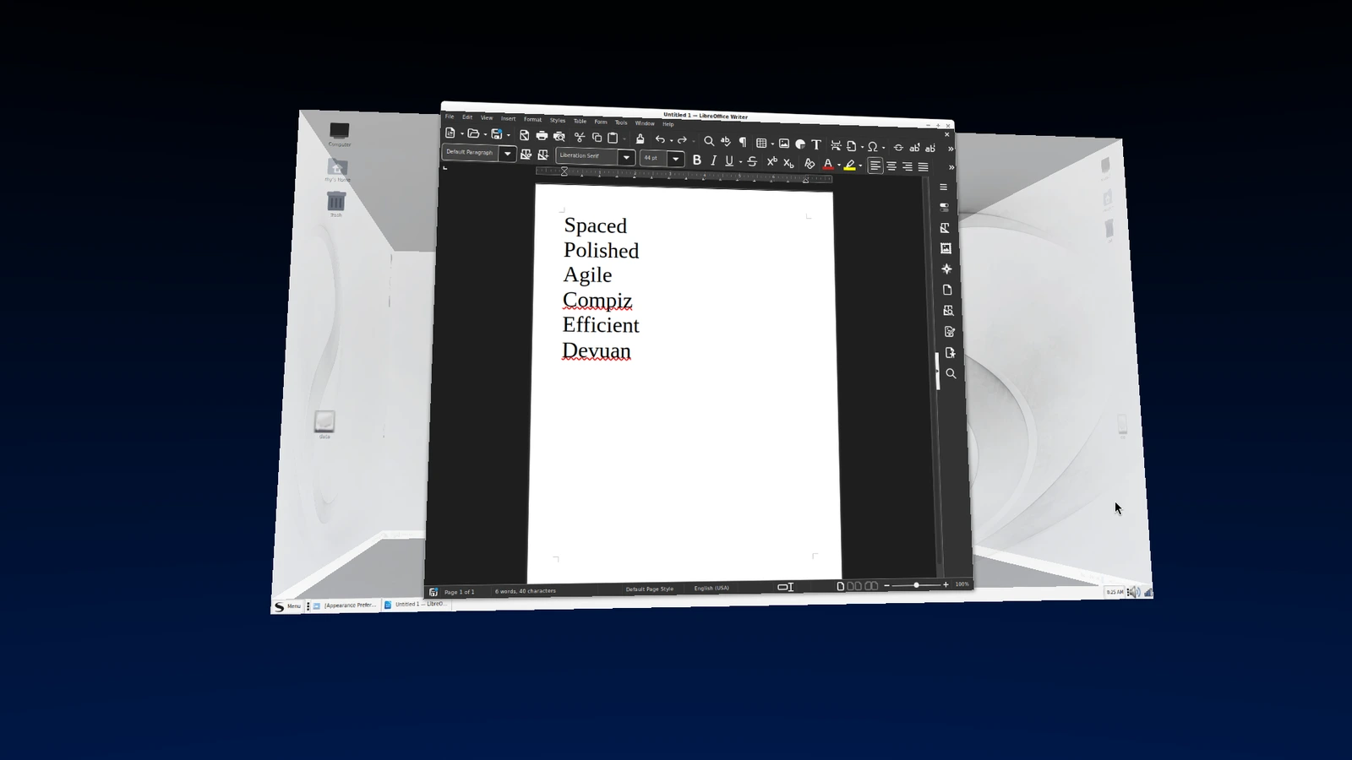Open the Insert Table dropdown arrow
1352x760 pixels.
point(772,144)
